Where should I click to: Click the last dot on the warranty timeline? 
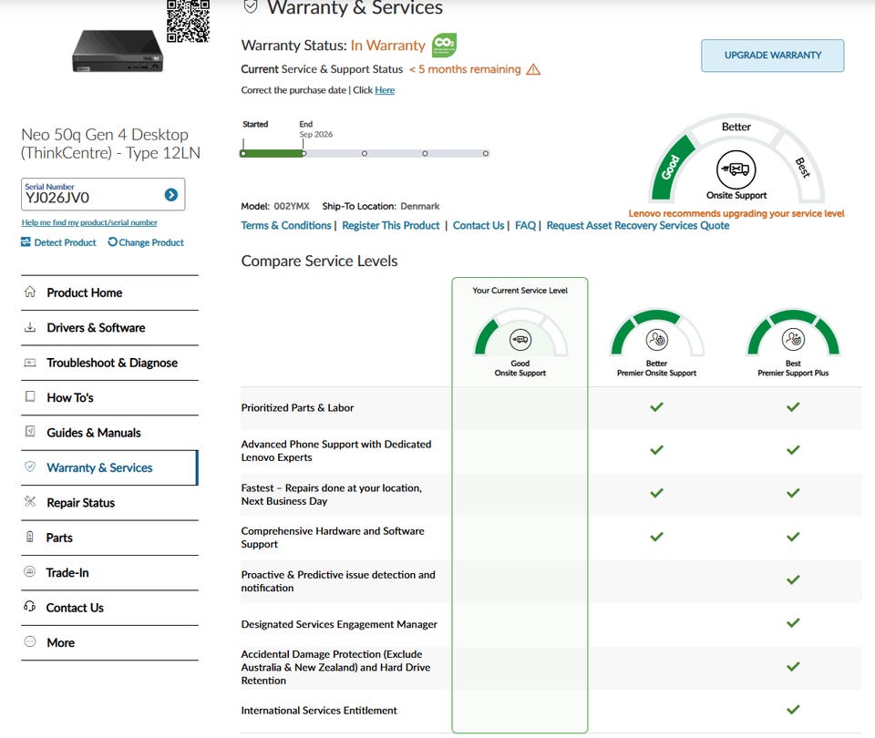pos(486,153)
